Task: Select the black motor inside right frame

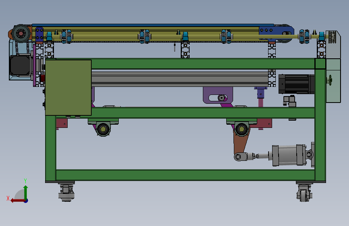Action: click(x=296, y=84)
